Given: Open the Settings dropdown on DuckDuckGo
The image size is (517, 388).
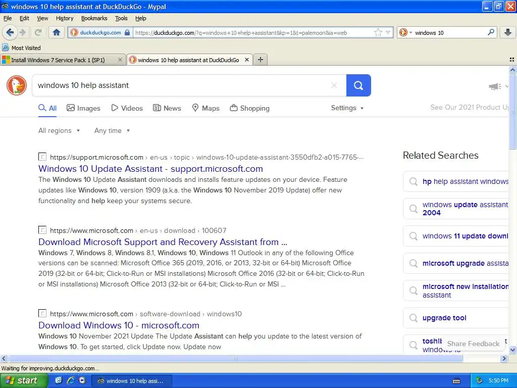Looking at the screenshot, I should tap(347, 108).
